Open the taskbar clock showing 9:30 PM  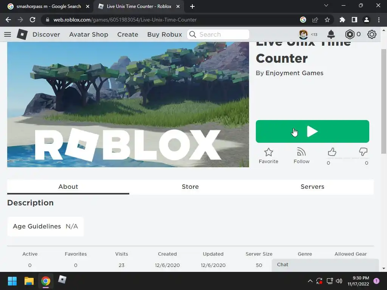pos(358,281)
